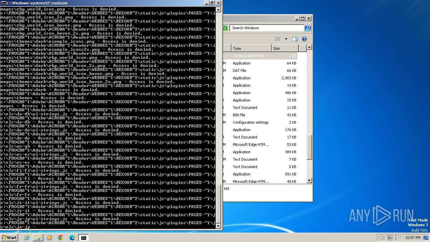Maximize the cmd.exe window

click(x=212, y=3)
